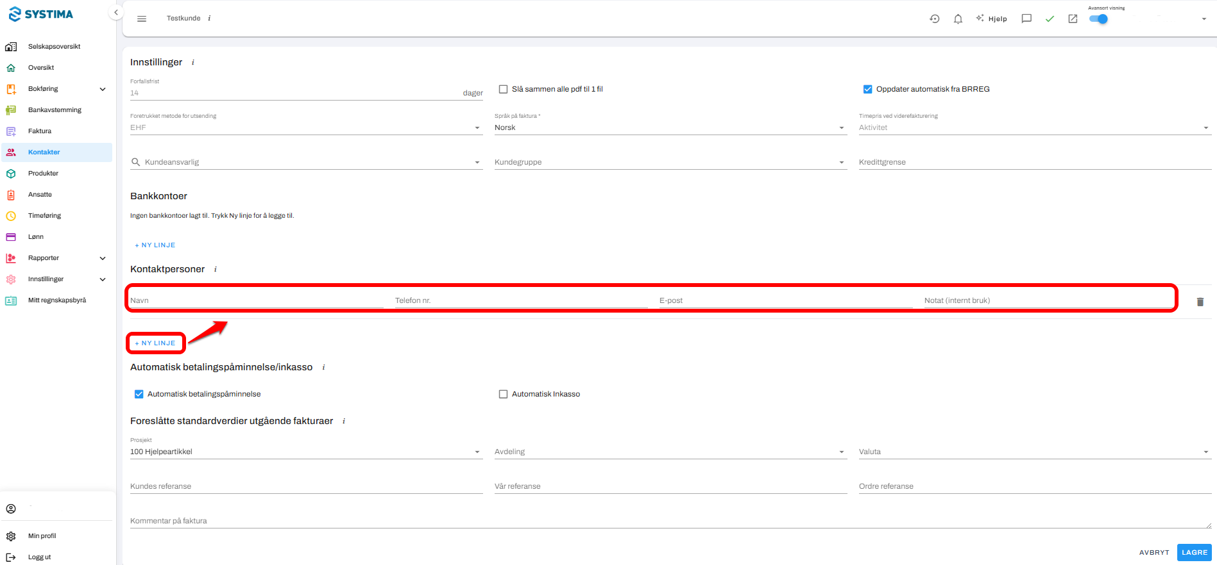This screenshot has height=565, width=1217.
Task: Open the hamburger menu icon
Action: tap(142, 19)
